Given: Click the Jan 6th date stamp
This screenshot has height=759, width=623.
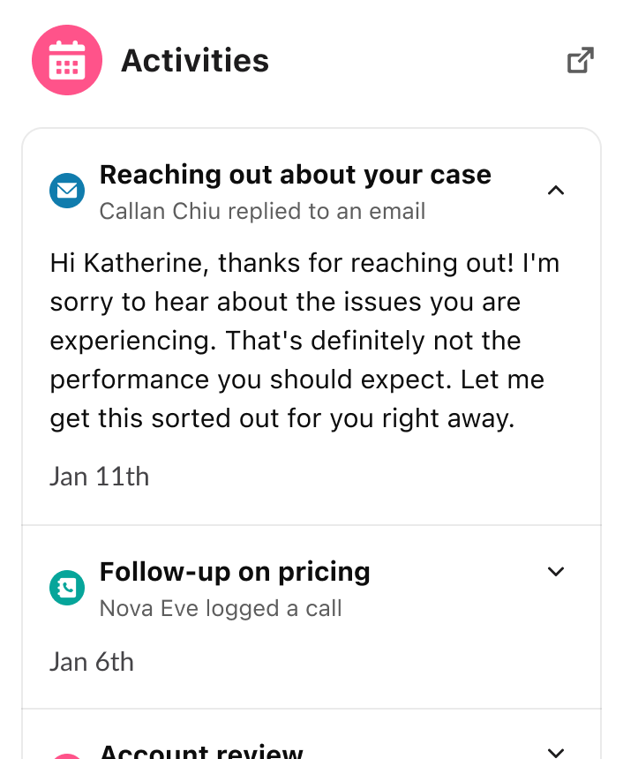Looking at the screenshot, I should tap(92, 662).
